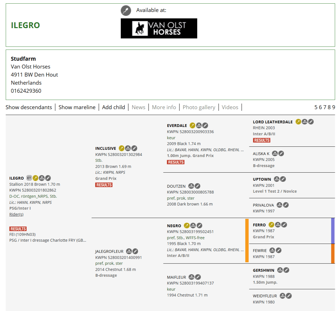Click the Van Olst Horses logo banner
This screenshot has width=336, height=311.
159,28
